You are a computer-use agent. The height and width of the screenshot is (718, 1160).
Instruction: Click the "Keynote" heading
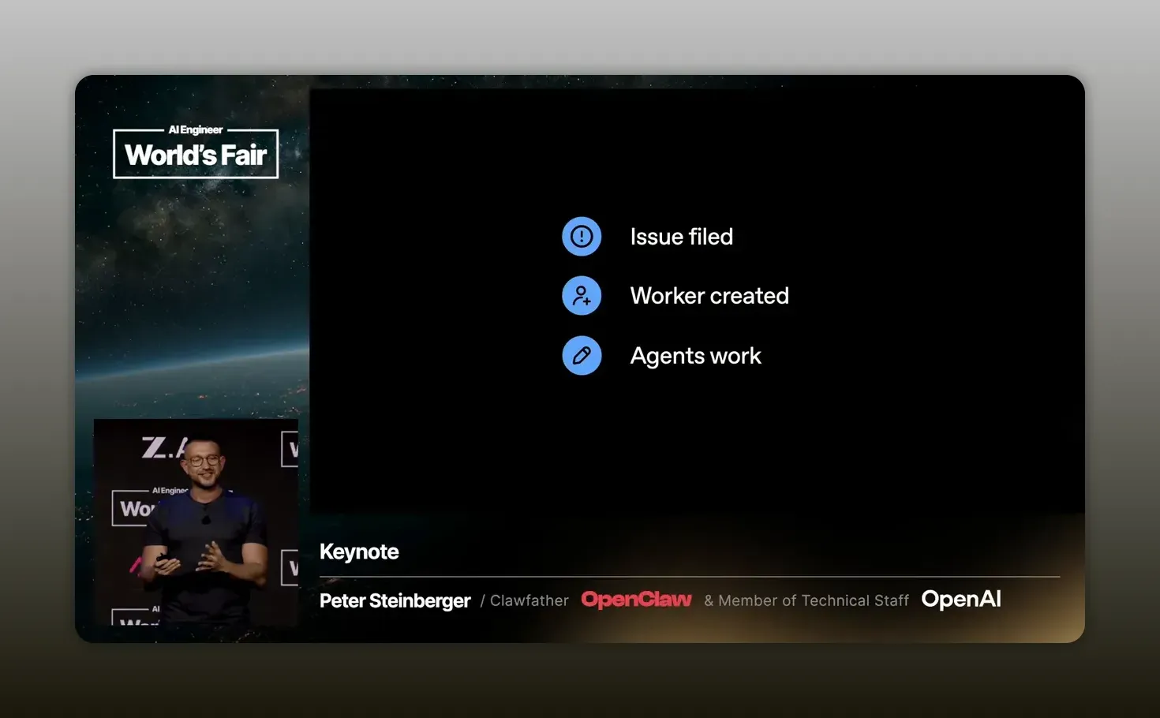point(359,552)
